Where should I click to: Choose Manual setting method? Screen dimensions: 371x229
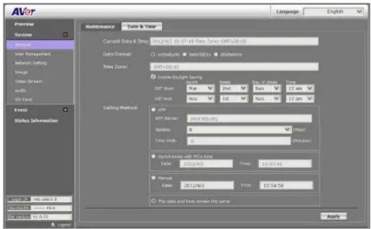[153, 178]
